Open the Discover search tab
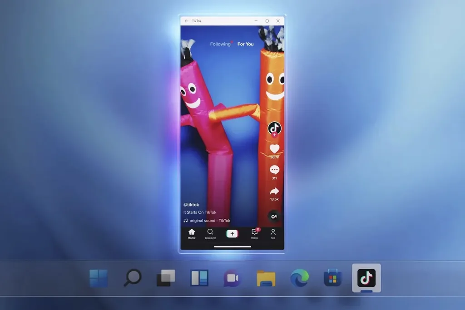 tap(210, 234)
